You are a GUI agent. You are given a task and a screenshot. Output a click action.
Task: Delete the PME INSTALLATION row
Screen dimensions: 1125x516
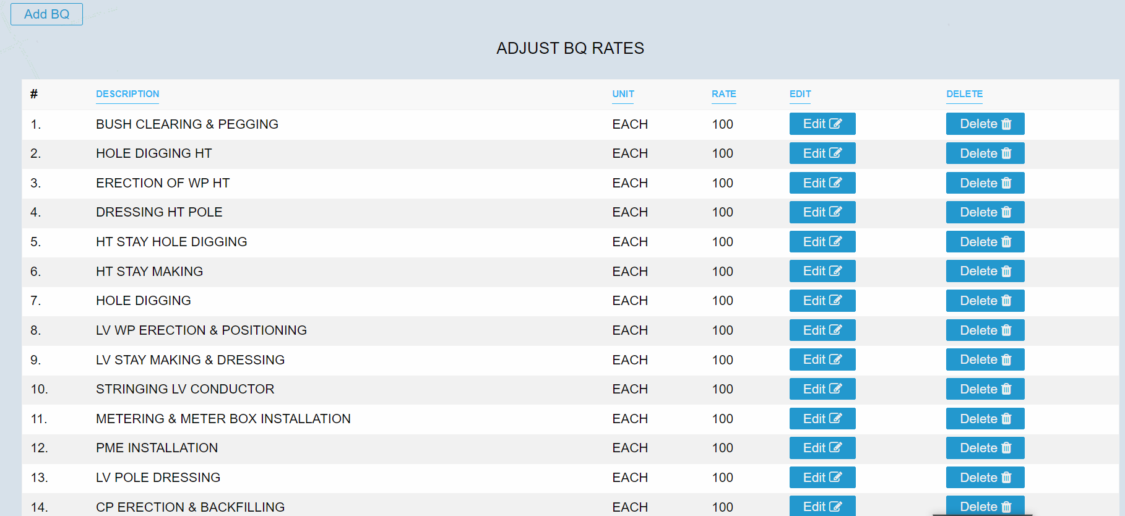click(985, 448)
